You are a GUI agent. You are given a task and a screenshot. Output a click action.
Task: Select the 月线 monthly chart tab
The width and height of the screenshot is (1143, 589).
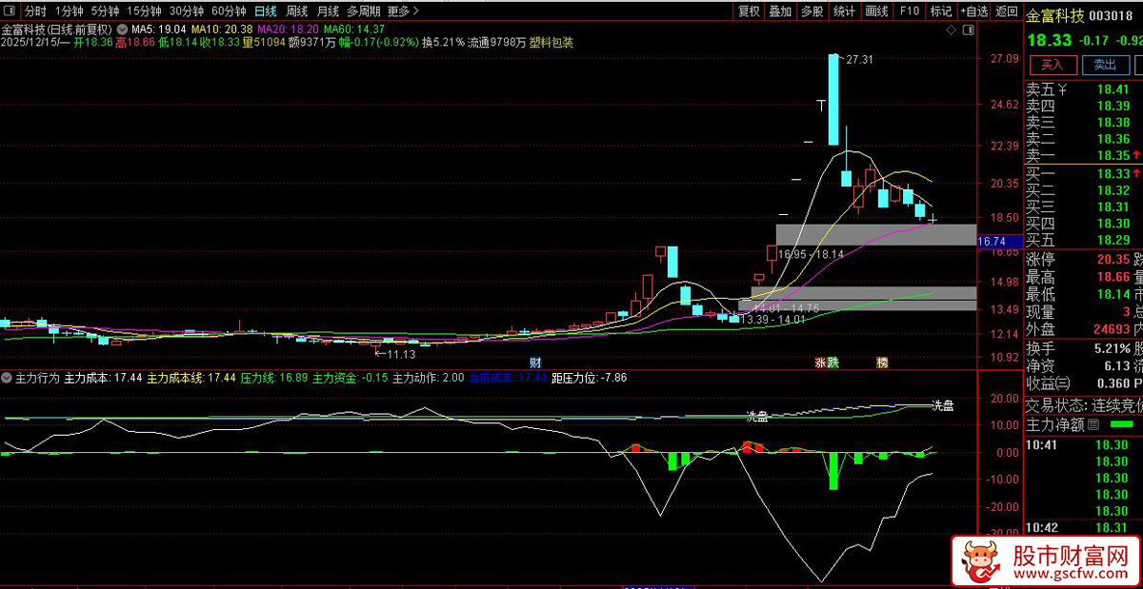(328, 11)
